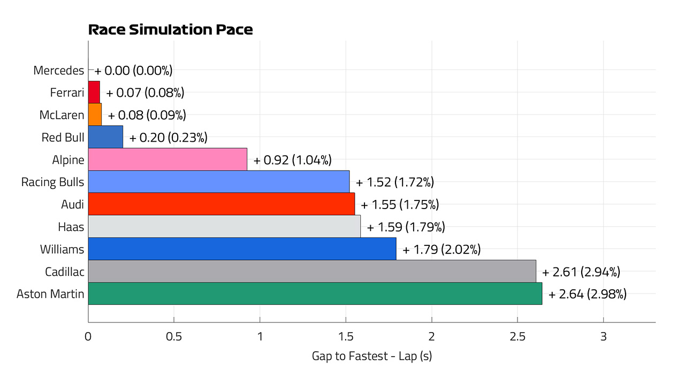The height and width of the screenshot is (385, 685).
Task: Click the + 0.00 (0.00%) value label
Action: (x=133, y=70)
